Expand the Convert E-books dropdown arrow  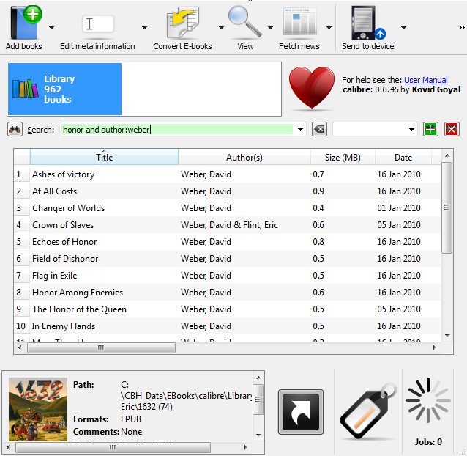tap(221, 28)
